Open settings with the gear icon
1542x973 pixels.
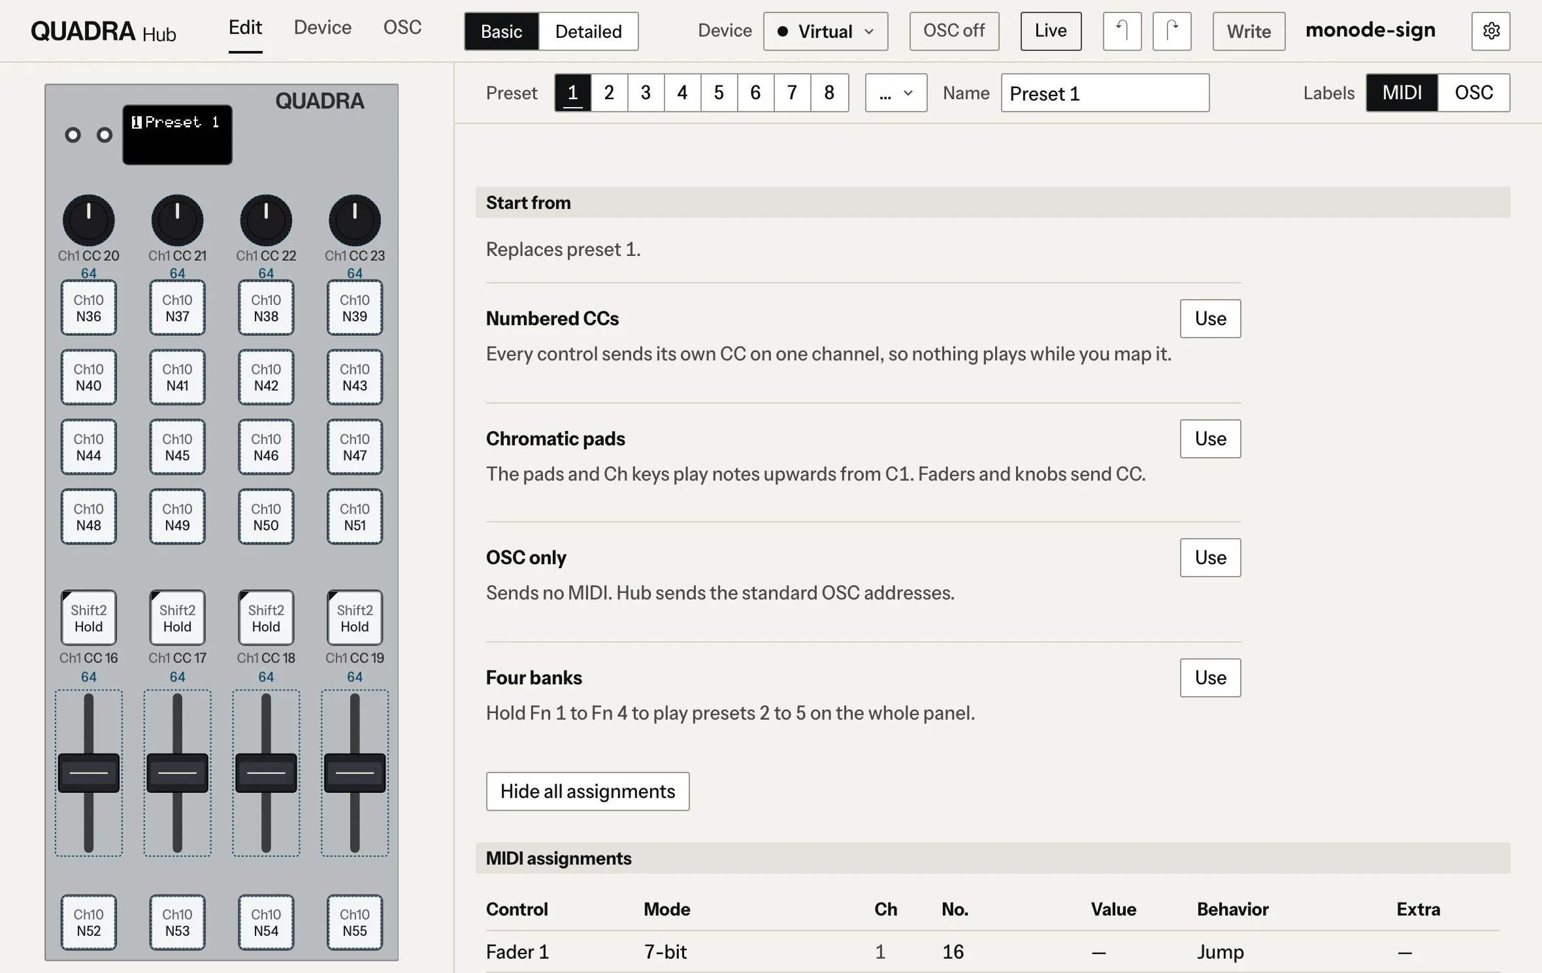[x=1490, y=31]
